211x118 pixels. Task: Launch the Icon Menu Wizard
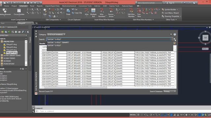click(x=170, y=13)
